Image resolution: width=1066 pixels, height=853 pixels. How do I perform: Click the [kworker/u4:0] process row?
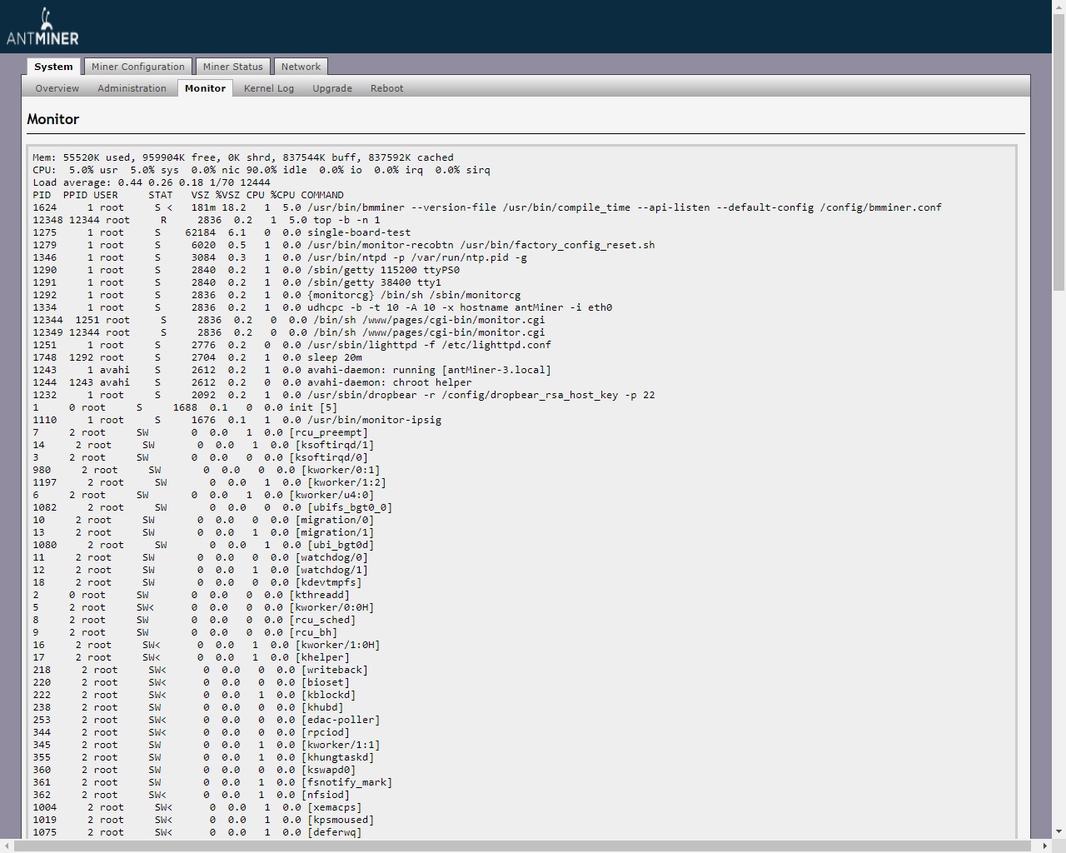click(203, 495)
